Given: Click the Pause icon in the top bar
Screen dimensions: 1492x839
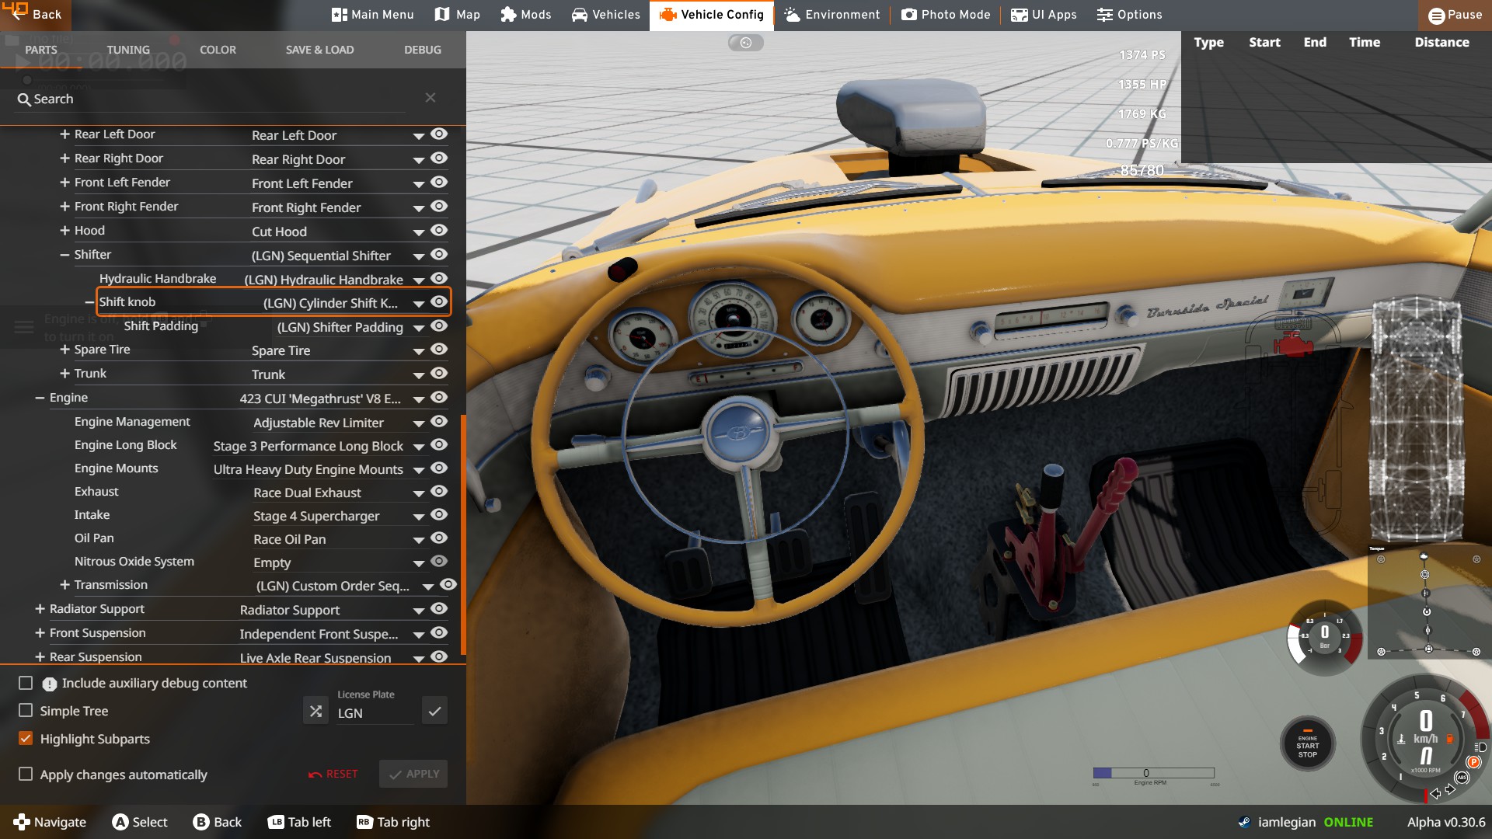Looking at the screenshot, I should pyautogui.click(x=1437, y=15).
